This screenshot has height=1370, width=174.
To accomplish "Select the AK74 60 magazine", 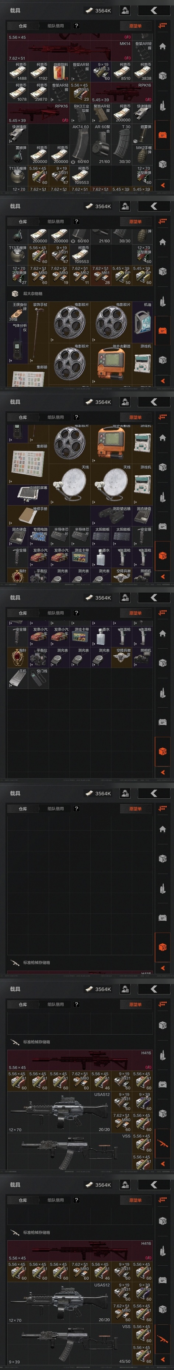I will coord(80,144).
